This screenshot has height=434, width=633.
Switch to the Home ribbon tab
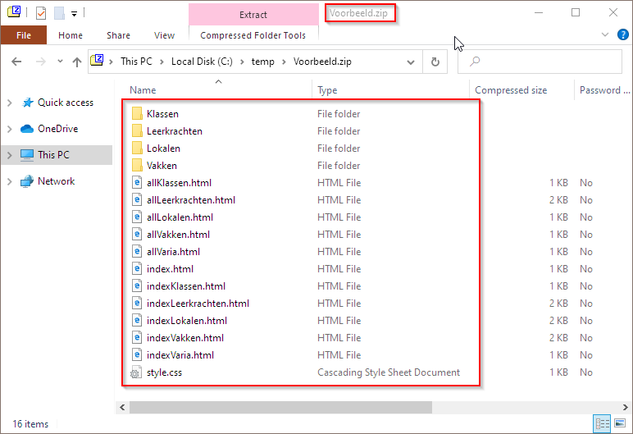(71, 35)
